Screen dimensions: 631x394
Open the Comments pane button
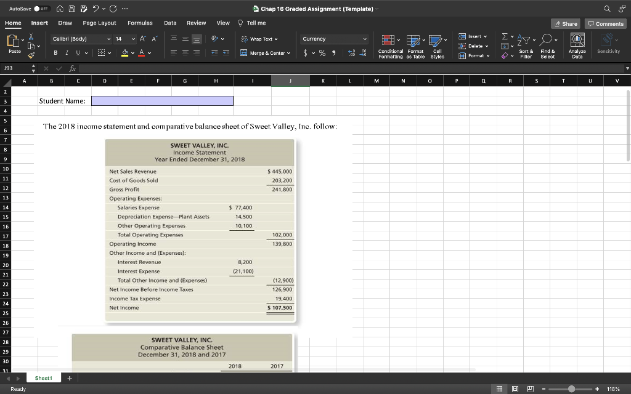click(x=606, y=24)
